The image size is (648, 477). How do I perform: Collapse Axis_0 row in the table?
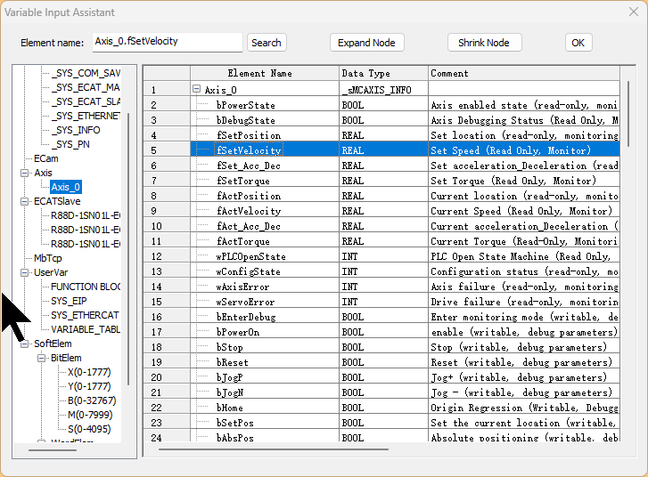point(197,89)
